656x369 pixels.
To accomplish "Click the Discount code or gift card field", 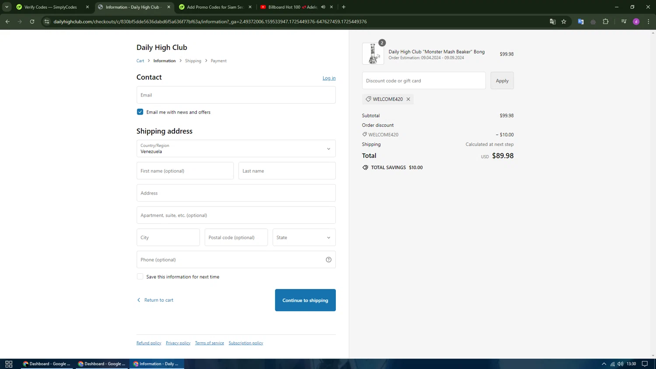I will click(424, 80).
